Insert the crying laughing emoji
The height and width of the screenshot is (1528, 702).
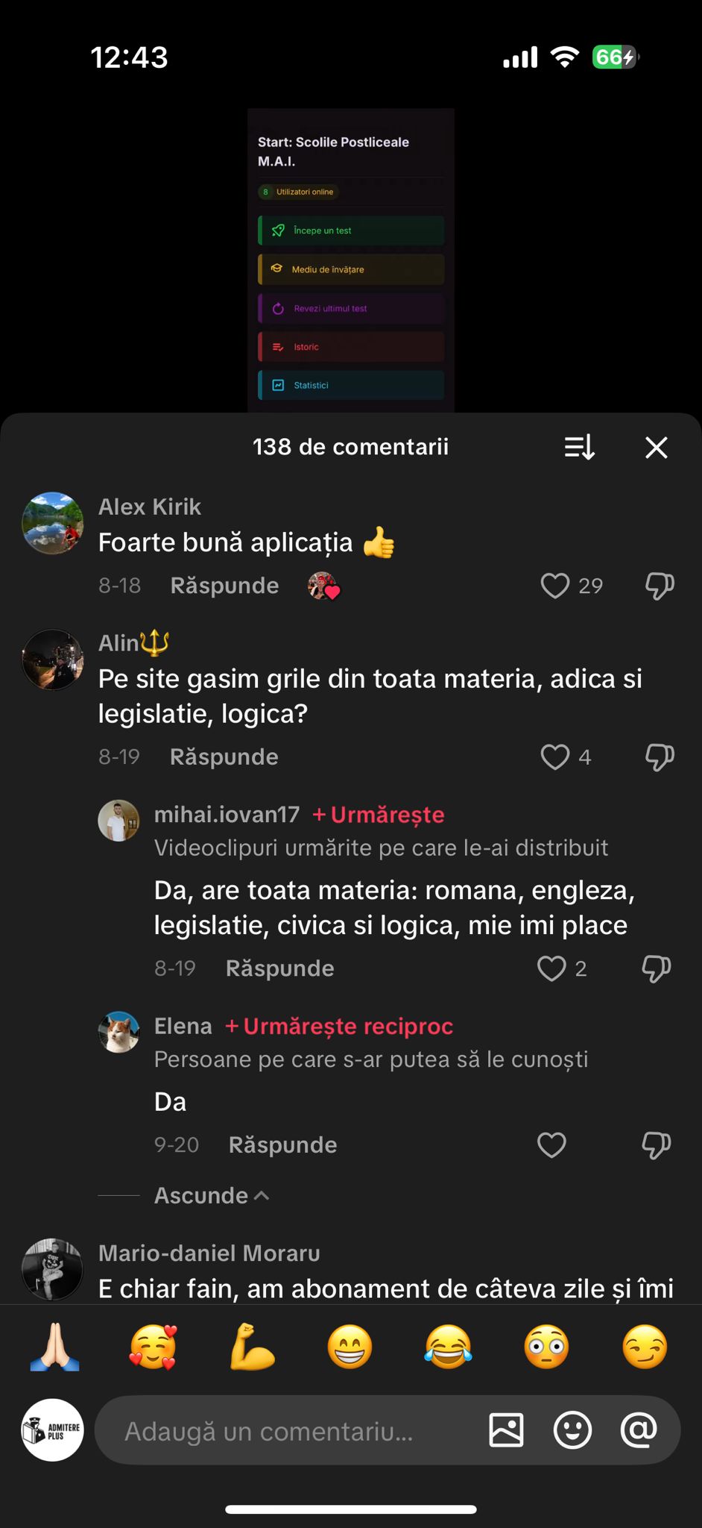[x=449, y=1347]
